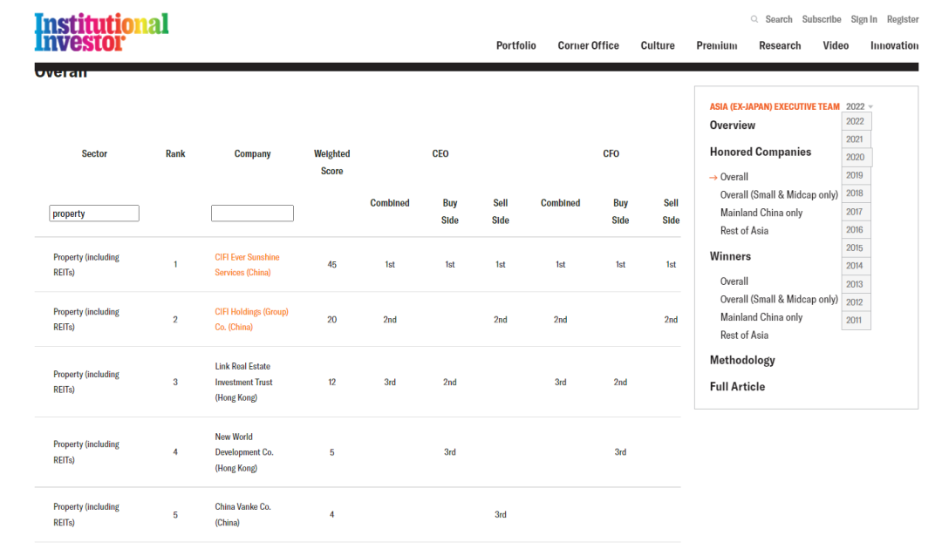This screenshot has height=549, width=942.
Task: Click the Winners heading in sidebar
Action: tap(730, 256)
